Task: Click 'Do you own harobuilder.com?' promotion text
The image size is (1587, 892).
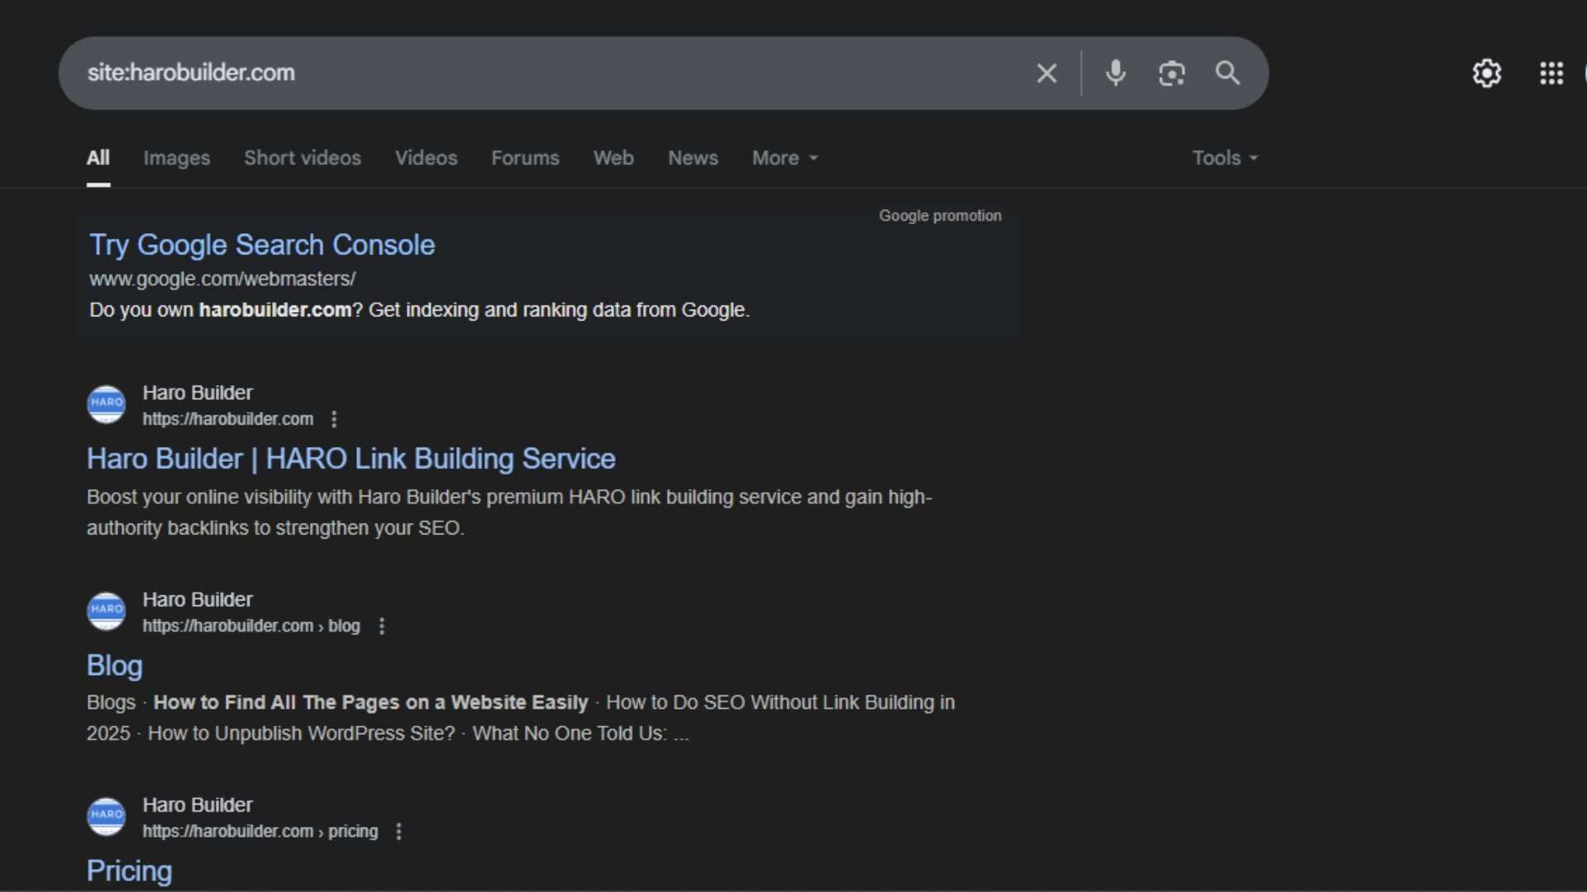Action: (420, 311)
